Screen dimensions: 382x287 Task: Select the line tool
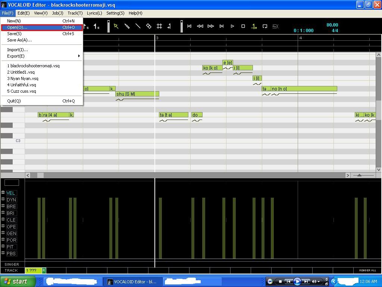pos(138,26)
